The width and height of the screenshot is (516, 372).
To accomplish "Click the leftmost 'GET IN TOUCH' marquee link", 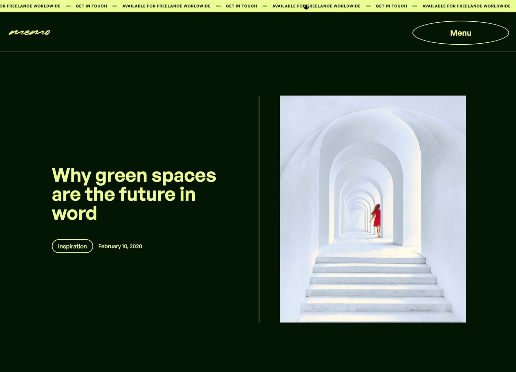I will click(x=91, y=6).
